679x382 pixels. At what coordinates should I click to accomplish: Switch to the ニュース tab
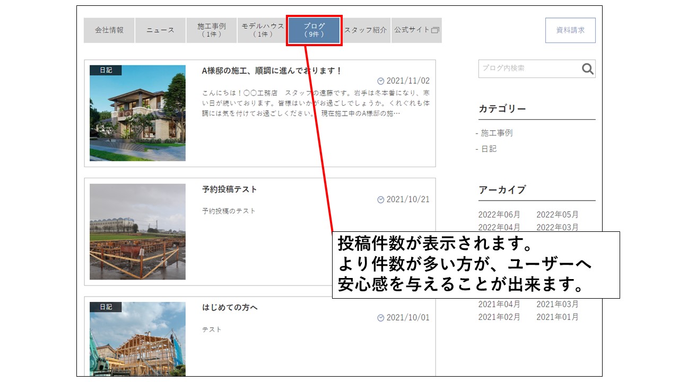click(x=160, y=30)
